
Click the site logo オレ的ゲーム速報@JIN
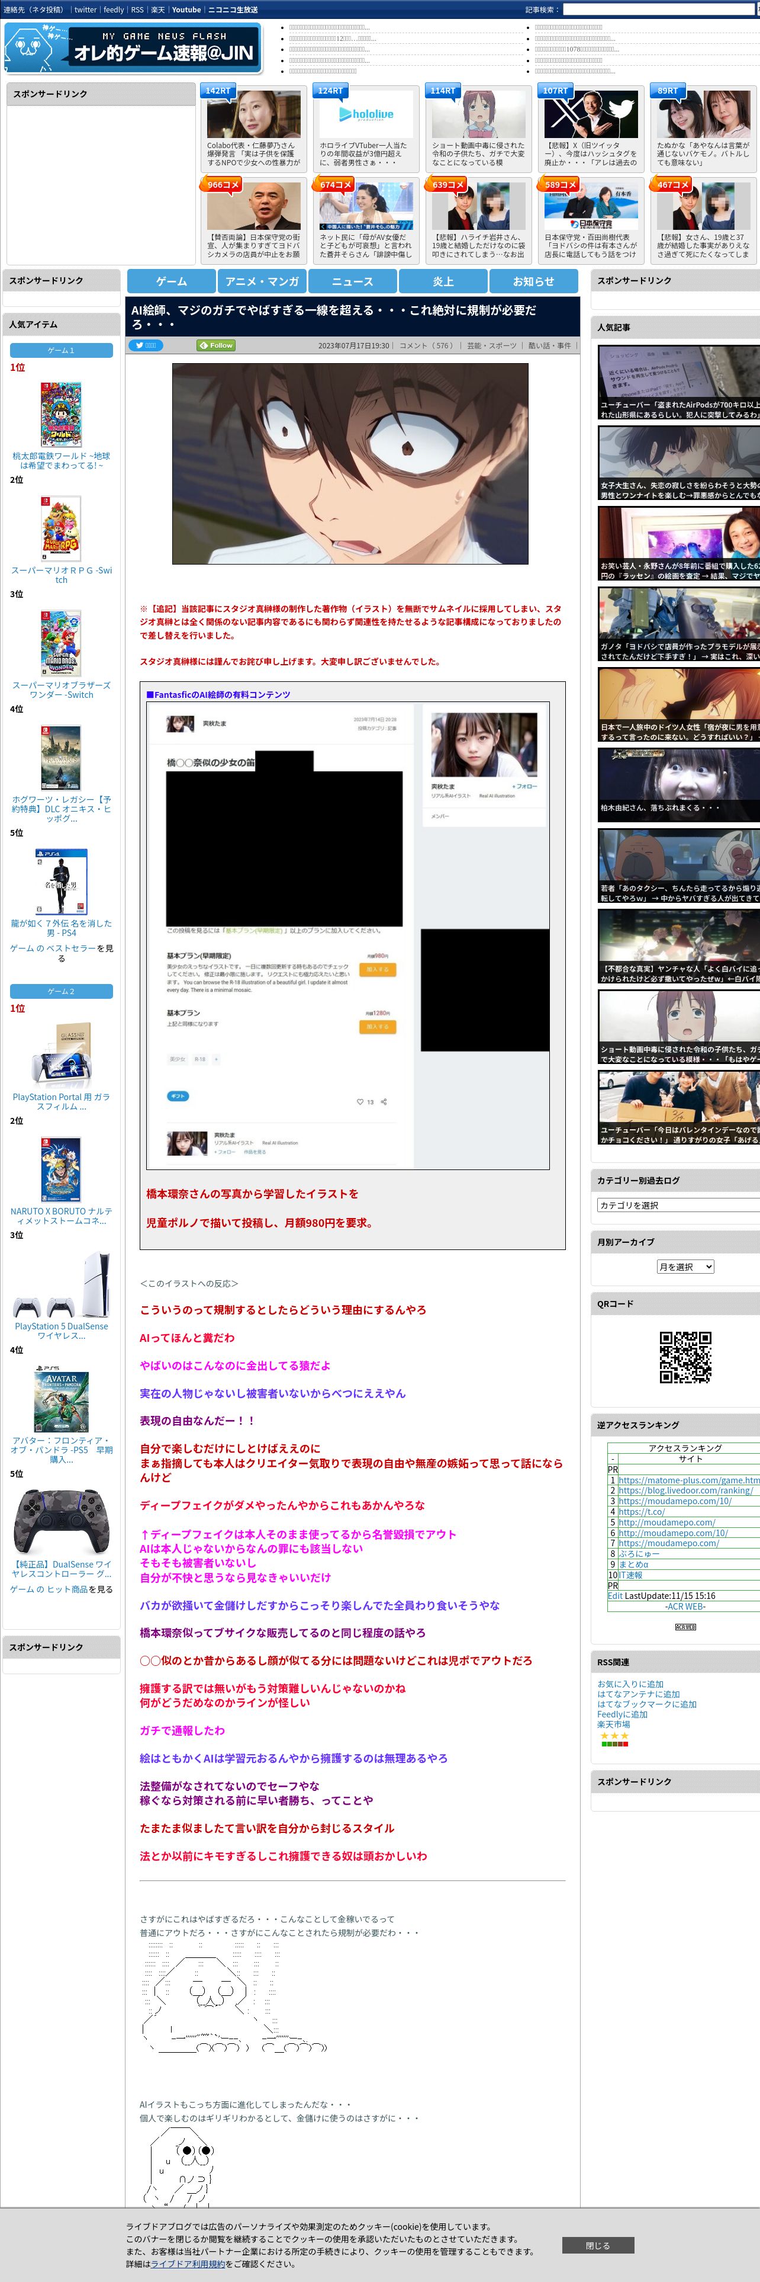point(134,49)
